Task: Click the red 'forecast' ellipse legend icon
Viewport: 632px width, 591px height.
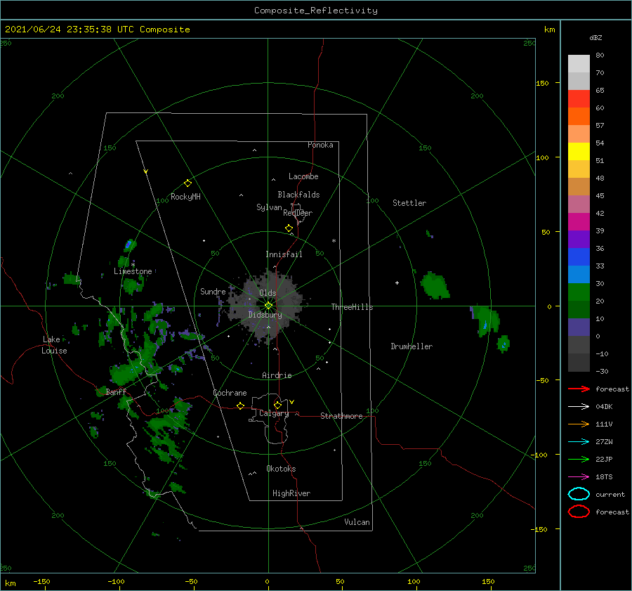Action: (579, 512)
